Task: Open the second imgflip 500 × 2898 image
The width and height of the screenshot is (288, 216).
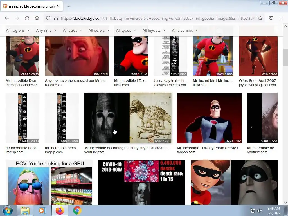Action: [x=62, y=118]
